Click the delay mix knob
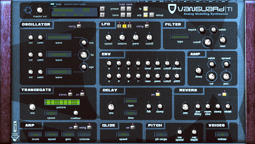Image resolution: width=255 pixels, height=144 pixels. (x=111, y=107)
